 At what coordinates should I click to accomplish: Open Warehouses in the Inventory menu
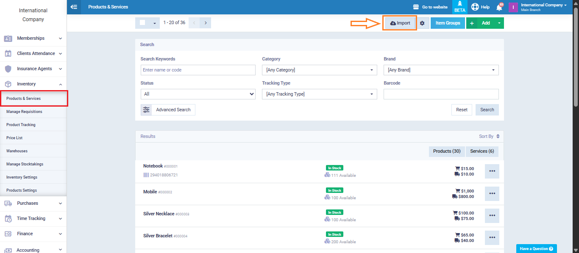pyautogui.click(x=17, y=151)
